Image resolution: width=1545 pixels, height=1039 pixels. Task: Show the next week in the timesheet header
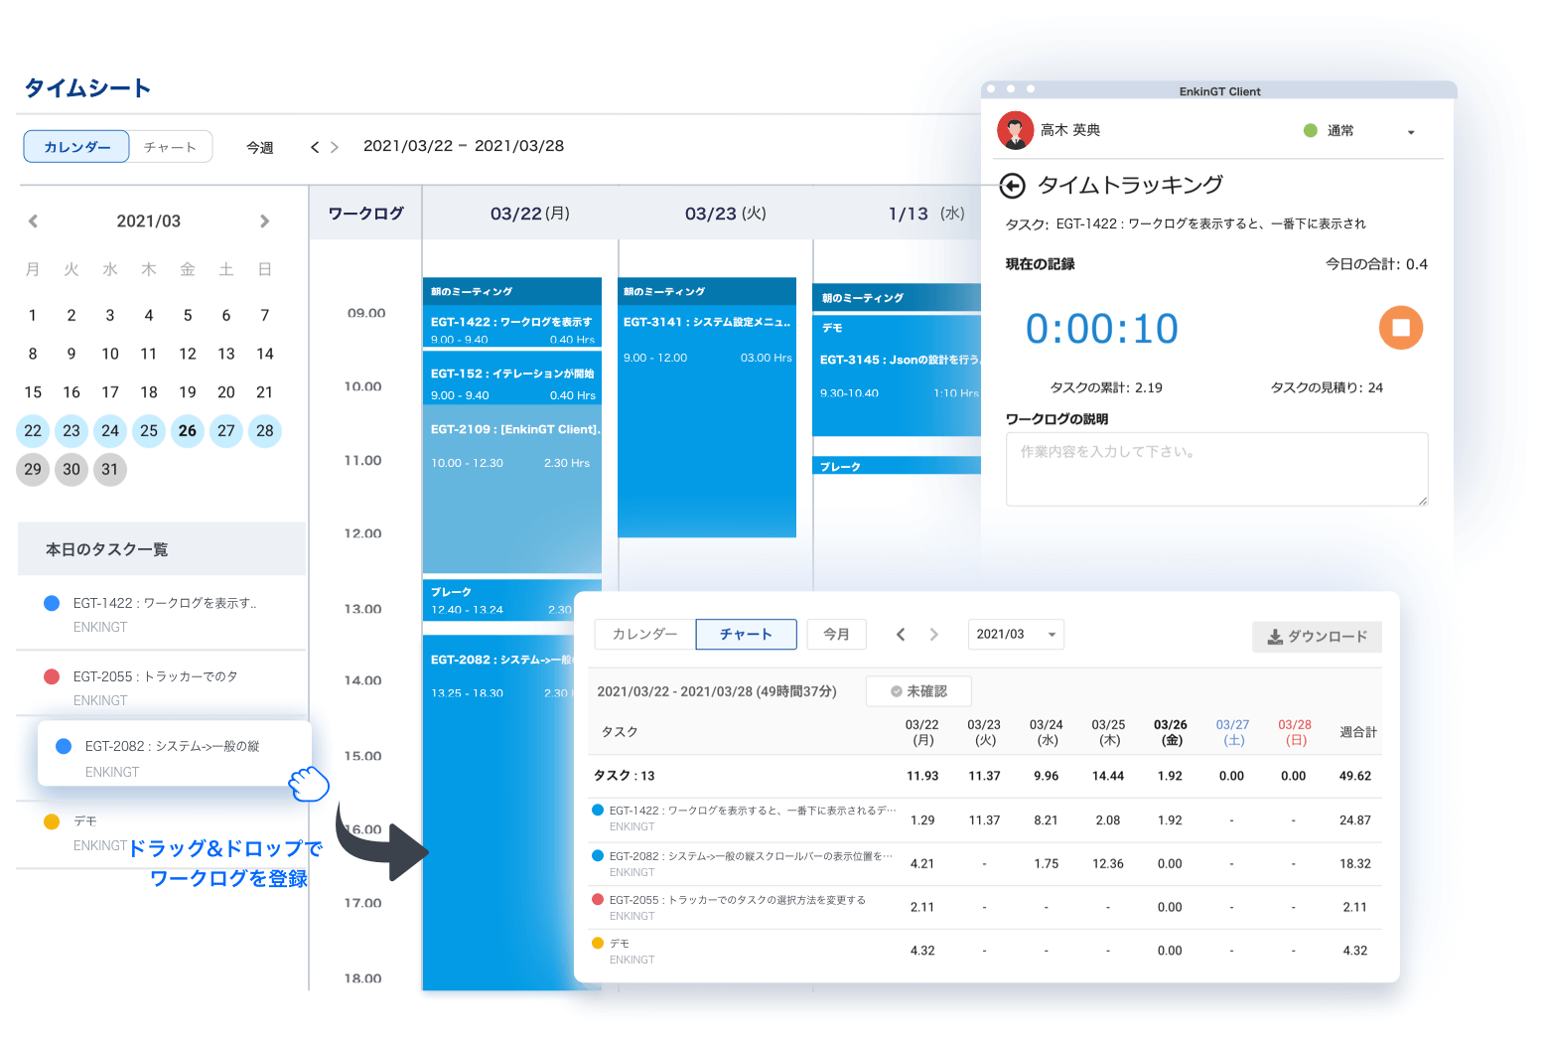coord(335,147)
